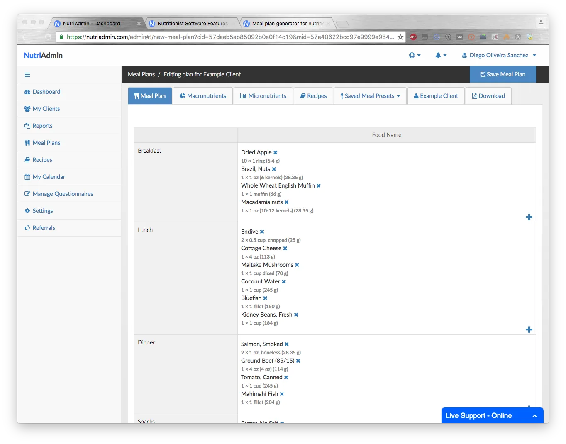Viewport: 566px width, 444px height.
Task: Add a food item to Breakfast
Action: [529, 217]
